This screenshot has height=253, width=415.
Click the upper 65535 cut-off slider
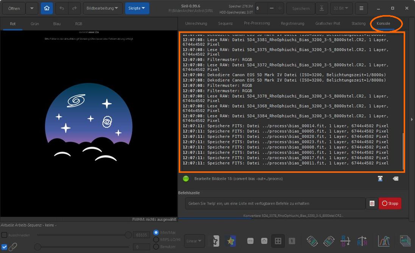click(128, 235)
